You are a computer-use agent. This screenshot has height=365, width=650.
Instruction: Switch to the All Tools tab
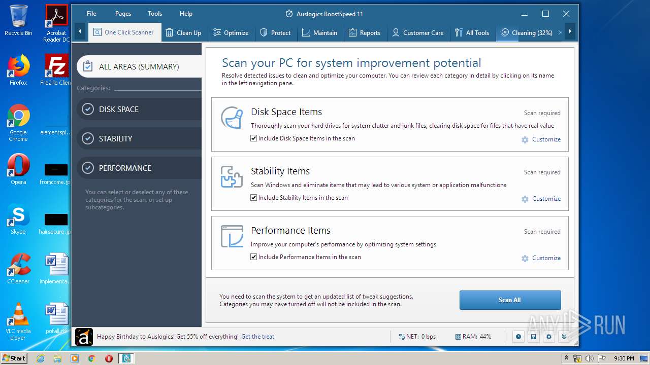[472, 32]
